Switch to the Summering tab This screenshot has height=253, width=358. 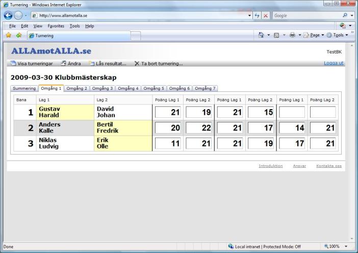pyautogui.click(x=24, y=88)
